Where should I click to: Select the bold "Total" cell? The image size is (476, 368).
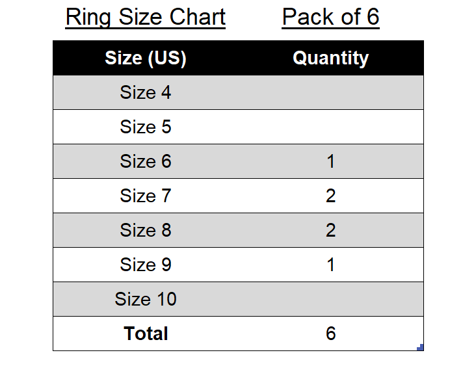(x=146, y=334)
